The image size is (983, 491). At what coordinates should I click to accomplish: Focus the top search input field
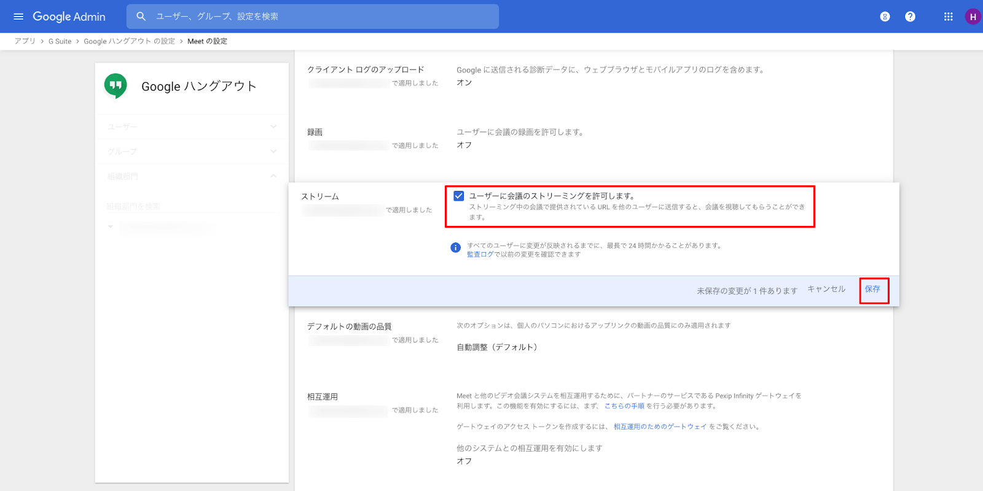coord(319,17)
